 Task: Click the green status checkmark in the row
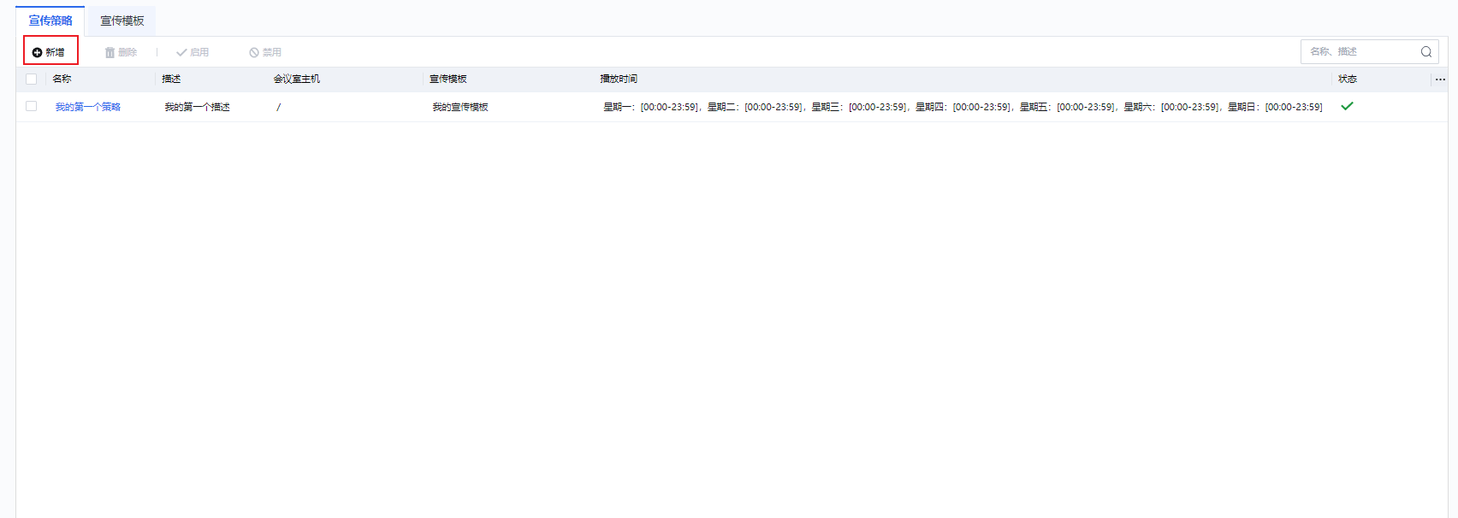click(1347, 106)
